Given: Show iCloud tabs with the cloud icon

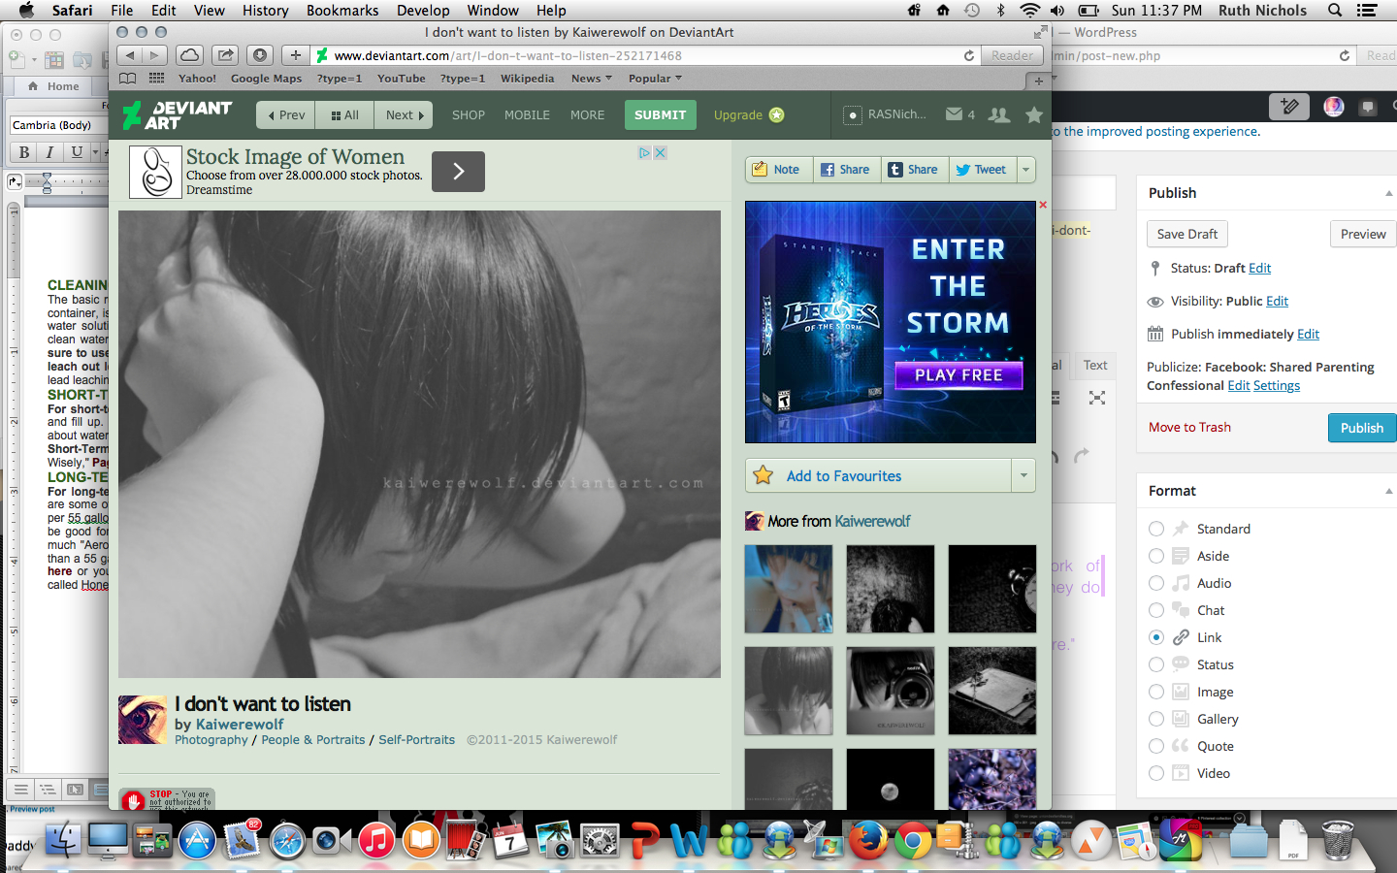Looking at the screenshot, I should tap(190, 55).
